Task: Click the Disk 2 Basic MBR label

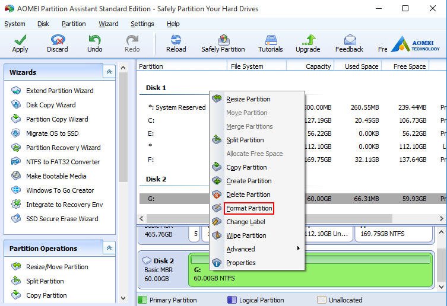Action: (x=163, y=270)
